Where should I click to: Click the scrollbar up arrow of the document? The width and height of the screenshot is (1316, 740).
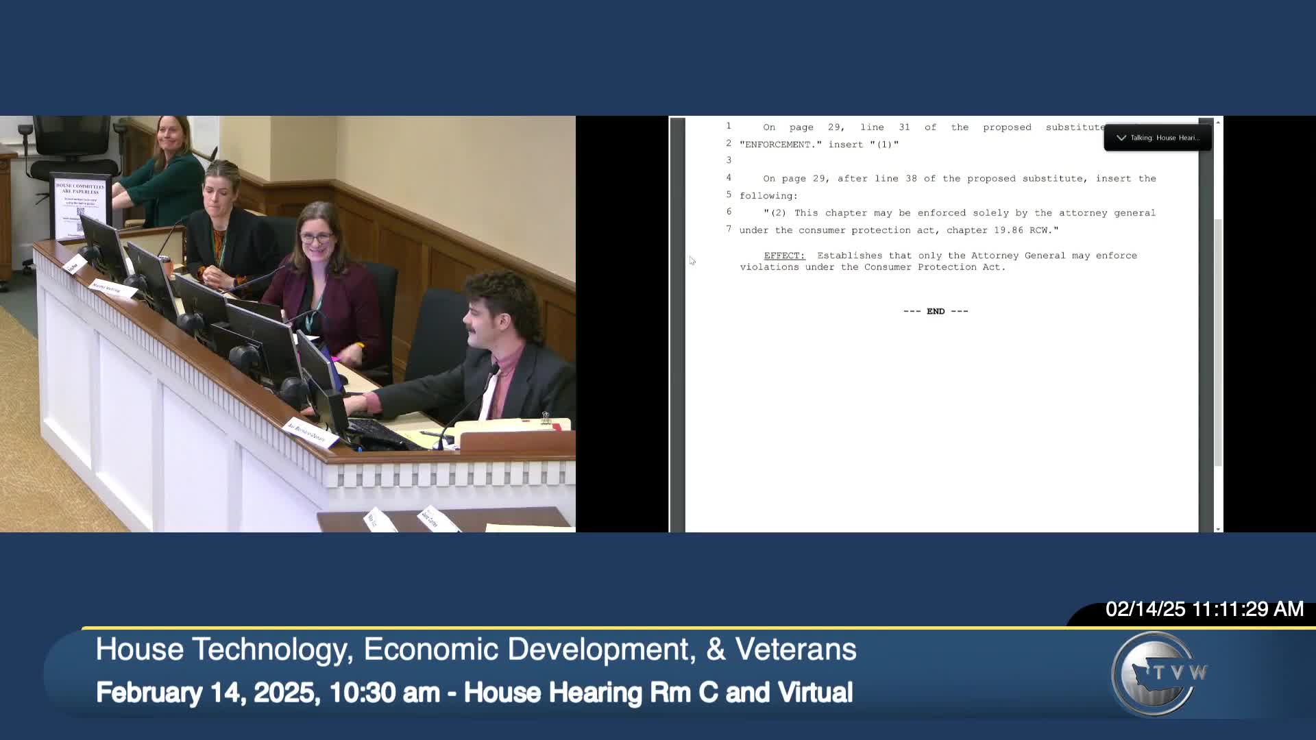(x=1219, y=121)
